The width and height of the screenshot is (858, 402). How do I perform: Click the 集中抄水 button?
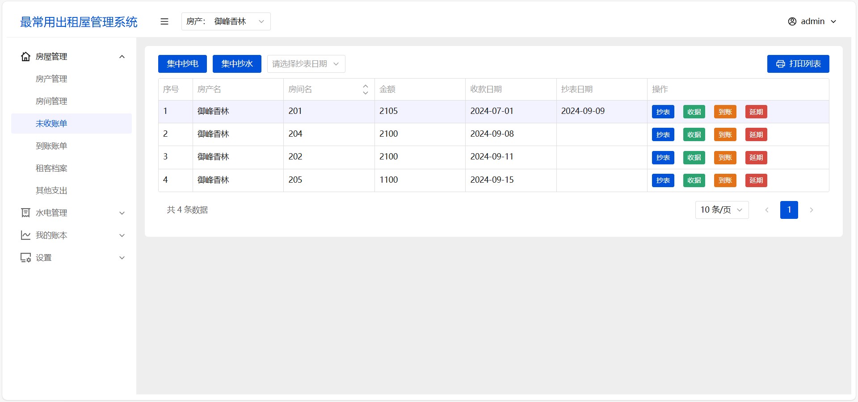(x=237, y=64)
